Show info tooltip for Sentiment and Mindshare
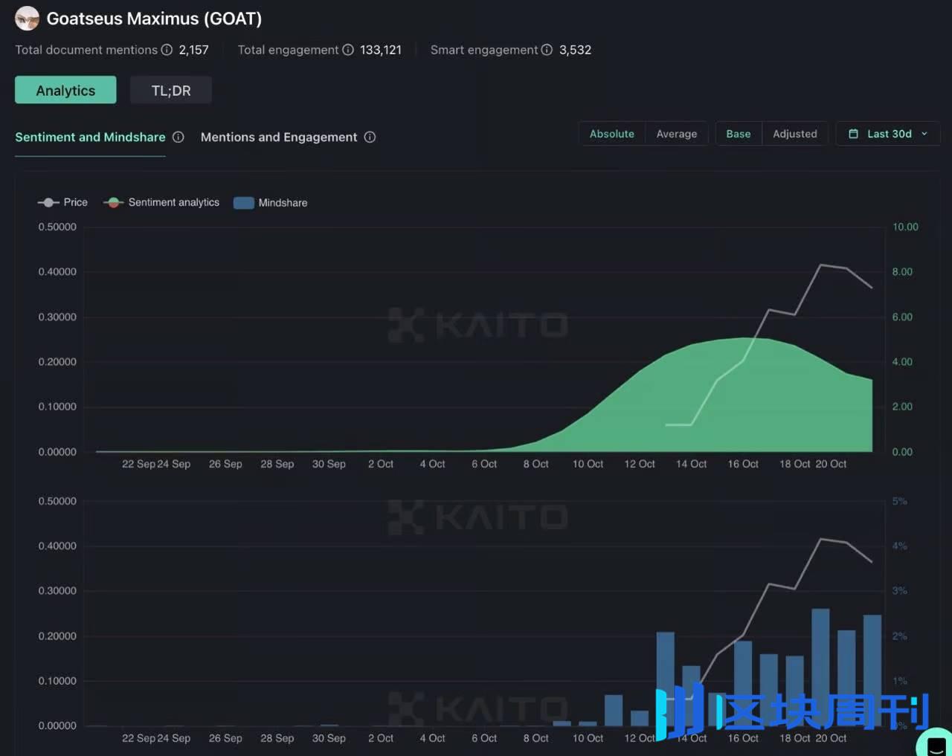 (178, 137)
